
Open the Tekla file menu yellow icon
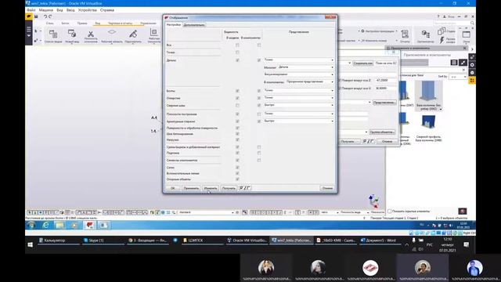tap(29, 16)
